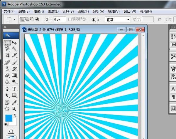Change screen mode at toolbox bottom
176x139 pixels.
click(x=11, y=138)
